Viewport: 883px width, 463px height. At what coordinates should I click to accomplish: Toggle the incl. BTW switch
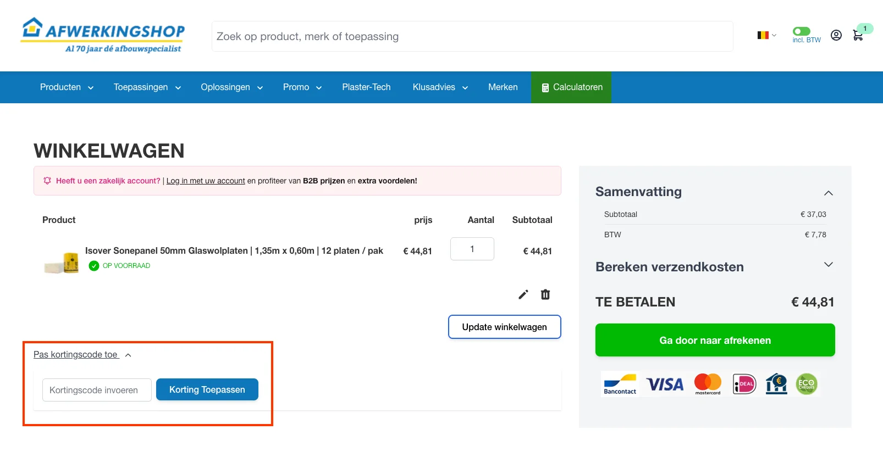pos(802,31)
